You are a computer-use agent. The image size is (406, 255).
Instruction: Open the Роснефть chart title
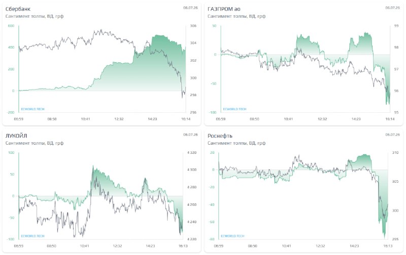[x=220, y=136]
